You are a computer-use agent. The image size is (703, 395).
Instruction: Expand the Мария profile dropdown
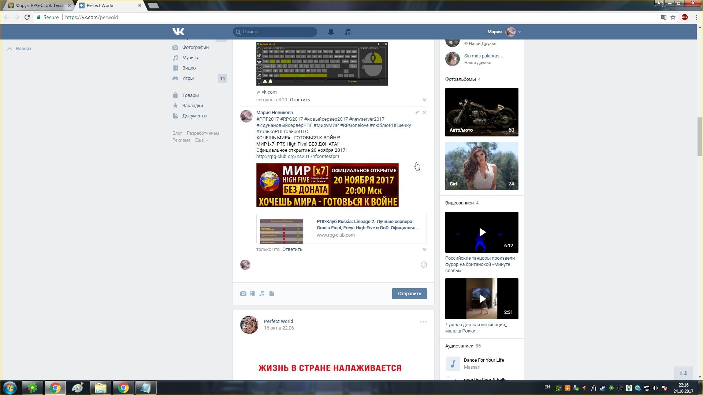pos(504,32)
